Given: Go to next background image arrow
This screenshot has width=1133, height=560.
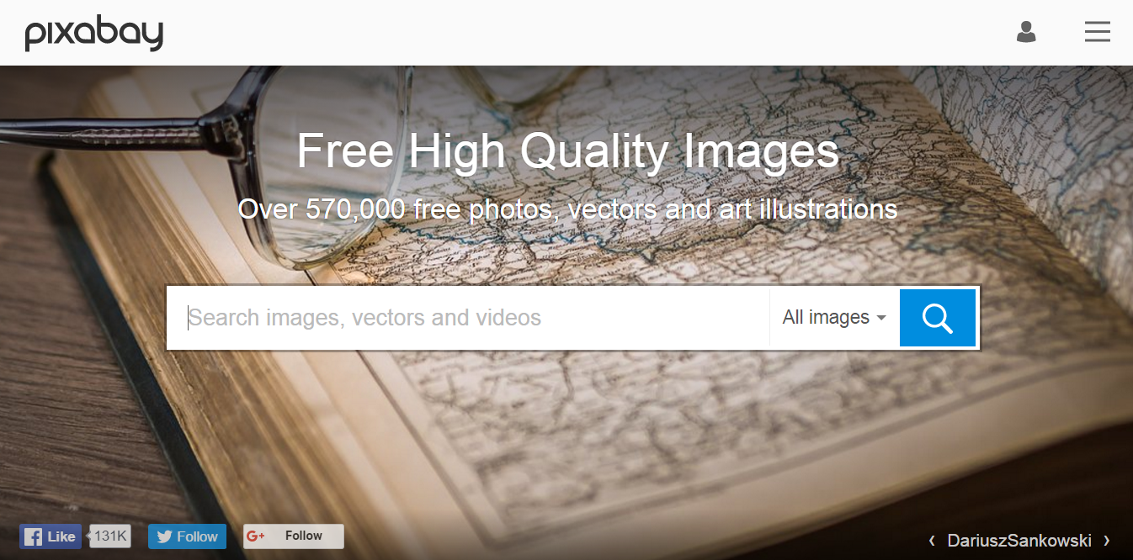Looking at the screenshot, I should 1107,541.
